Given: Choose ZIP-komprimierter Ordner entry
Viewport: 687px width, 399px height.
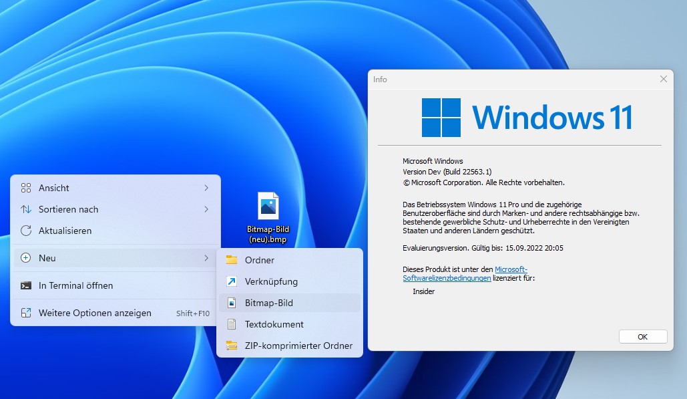Looking at the screenshot, I should point(290,346).
